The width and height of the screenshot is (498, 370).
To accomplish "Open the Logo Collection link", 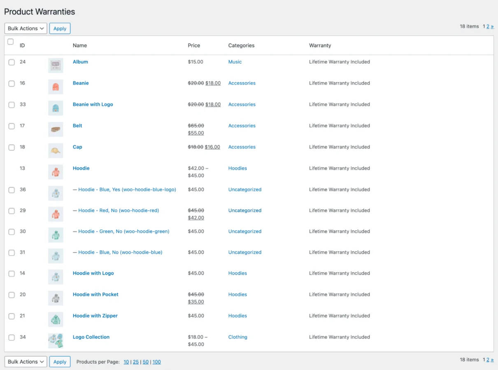I will (x=91, y=337).
